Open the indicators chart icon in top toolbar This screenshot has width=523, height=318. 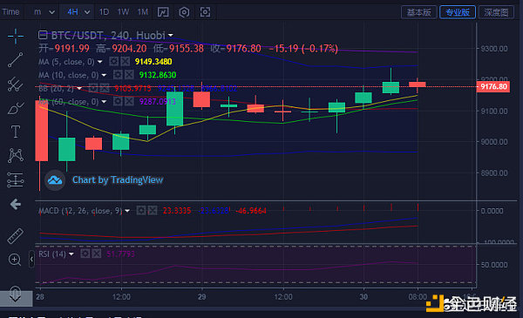[x=163, y=12]
